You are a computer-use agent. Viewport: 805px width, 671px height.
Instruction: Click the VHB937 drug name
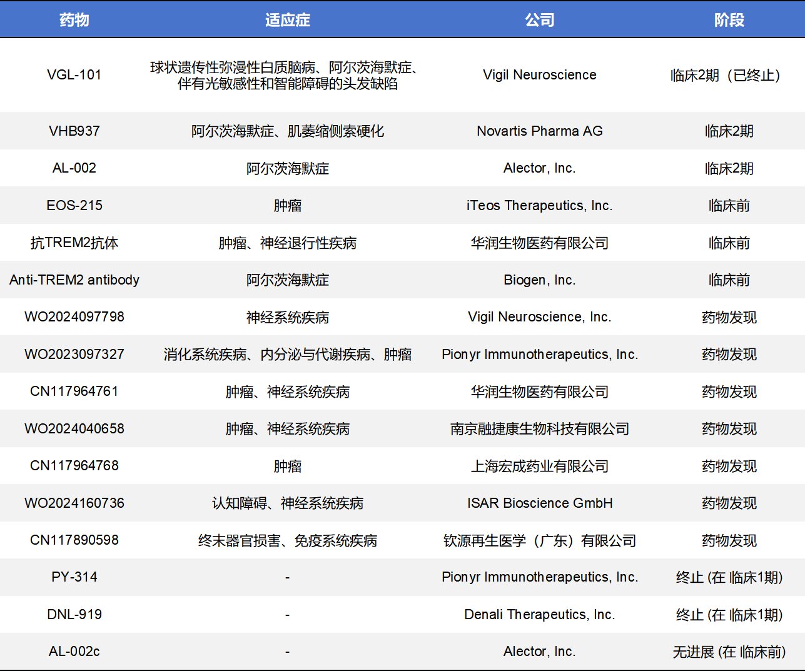pos(74,131)
